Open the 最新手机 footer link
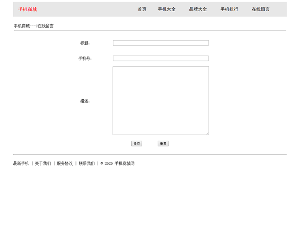Image resolution: width=303 pixels, height=229 pixels. coord(21,164)
